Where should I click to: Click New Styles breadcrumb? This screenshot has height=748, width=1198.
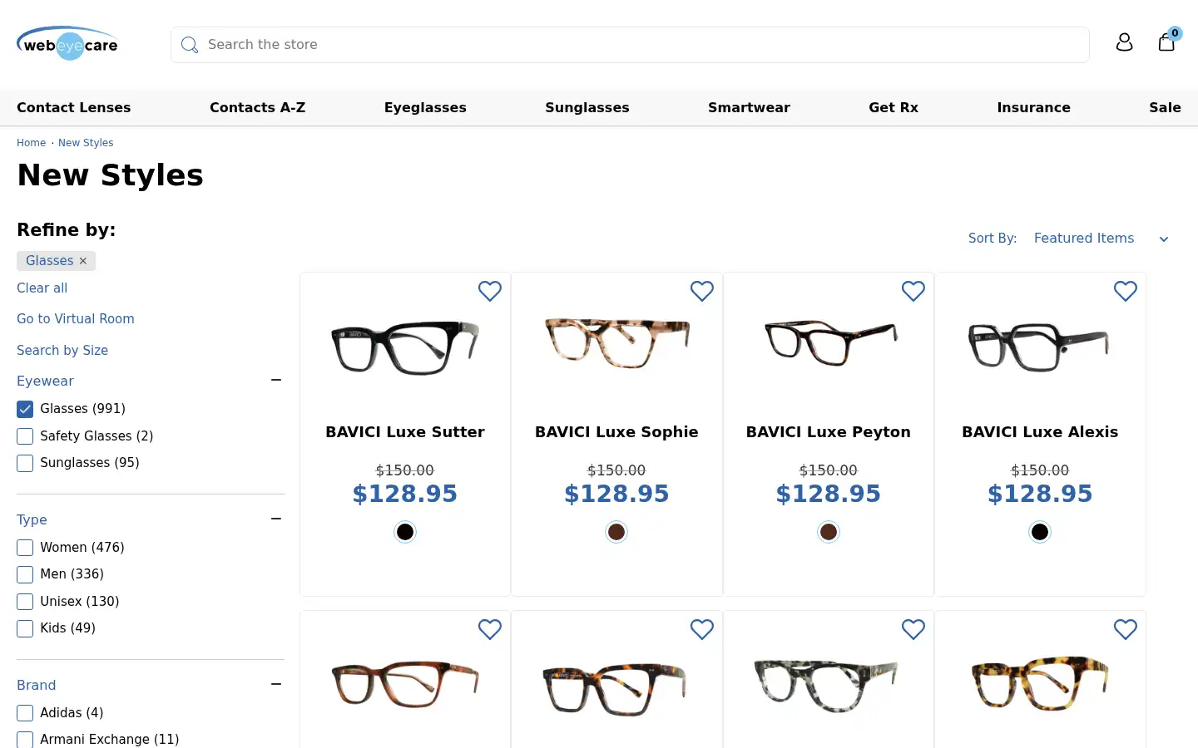pos(86,143)
